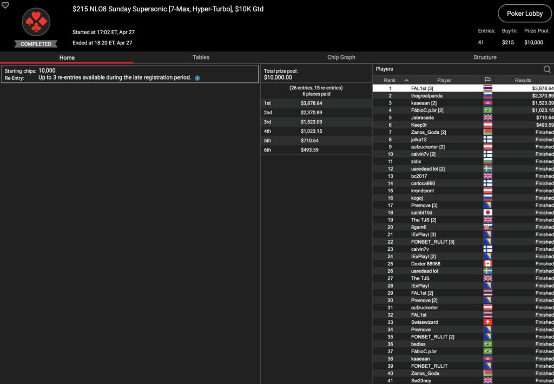554x384 pixels.
Task: Click the COMPLETED status badge
Action: pos(36,44)
